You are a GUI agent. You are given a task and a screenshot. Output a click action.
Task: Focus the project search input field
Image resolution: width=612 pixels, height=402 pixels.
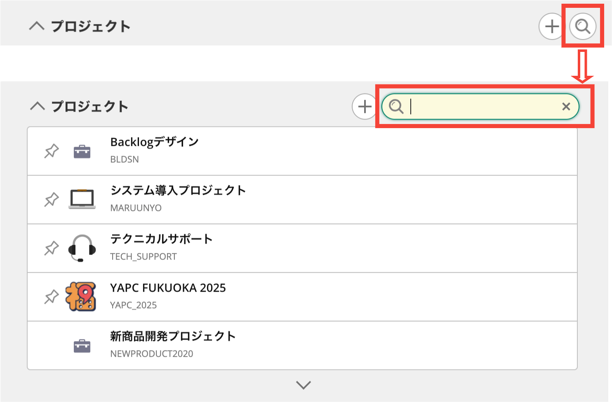tap(480, 106)
